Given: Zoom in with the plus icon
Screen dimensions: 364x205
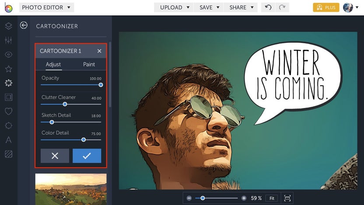Looking at the screenshot, I should pyautogui.click(x=244, y=198).
